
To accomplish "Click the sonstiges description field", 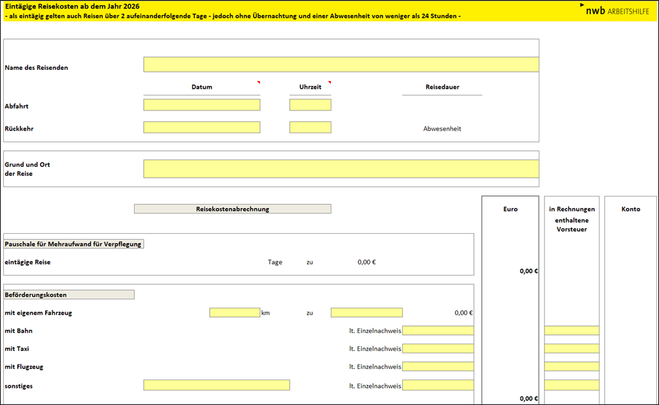I will click(216, 385).
